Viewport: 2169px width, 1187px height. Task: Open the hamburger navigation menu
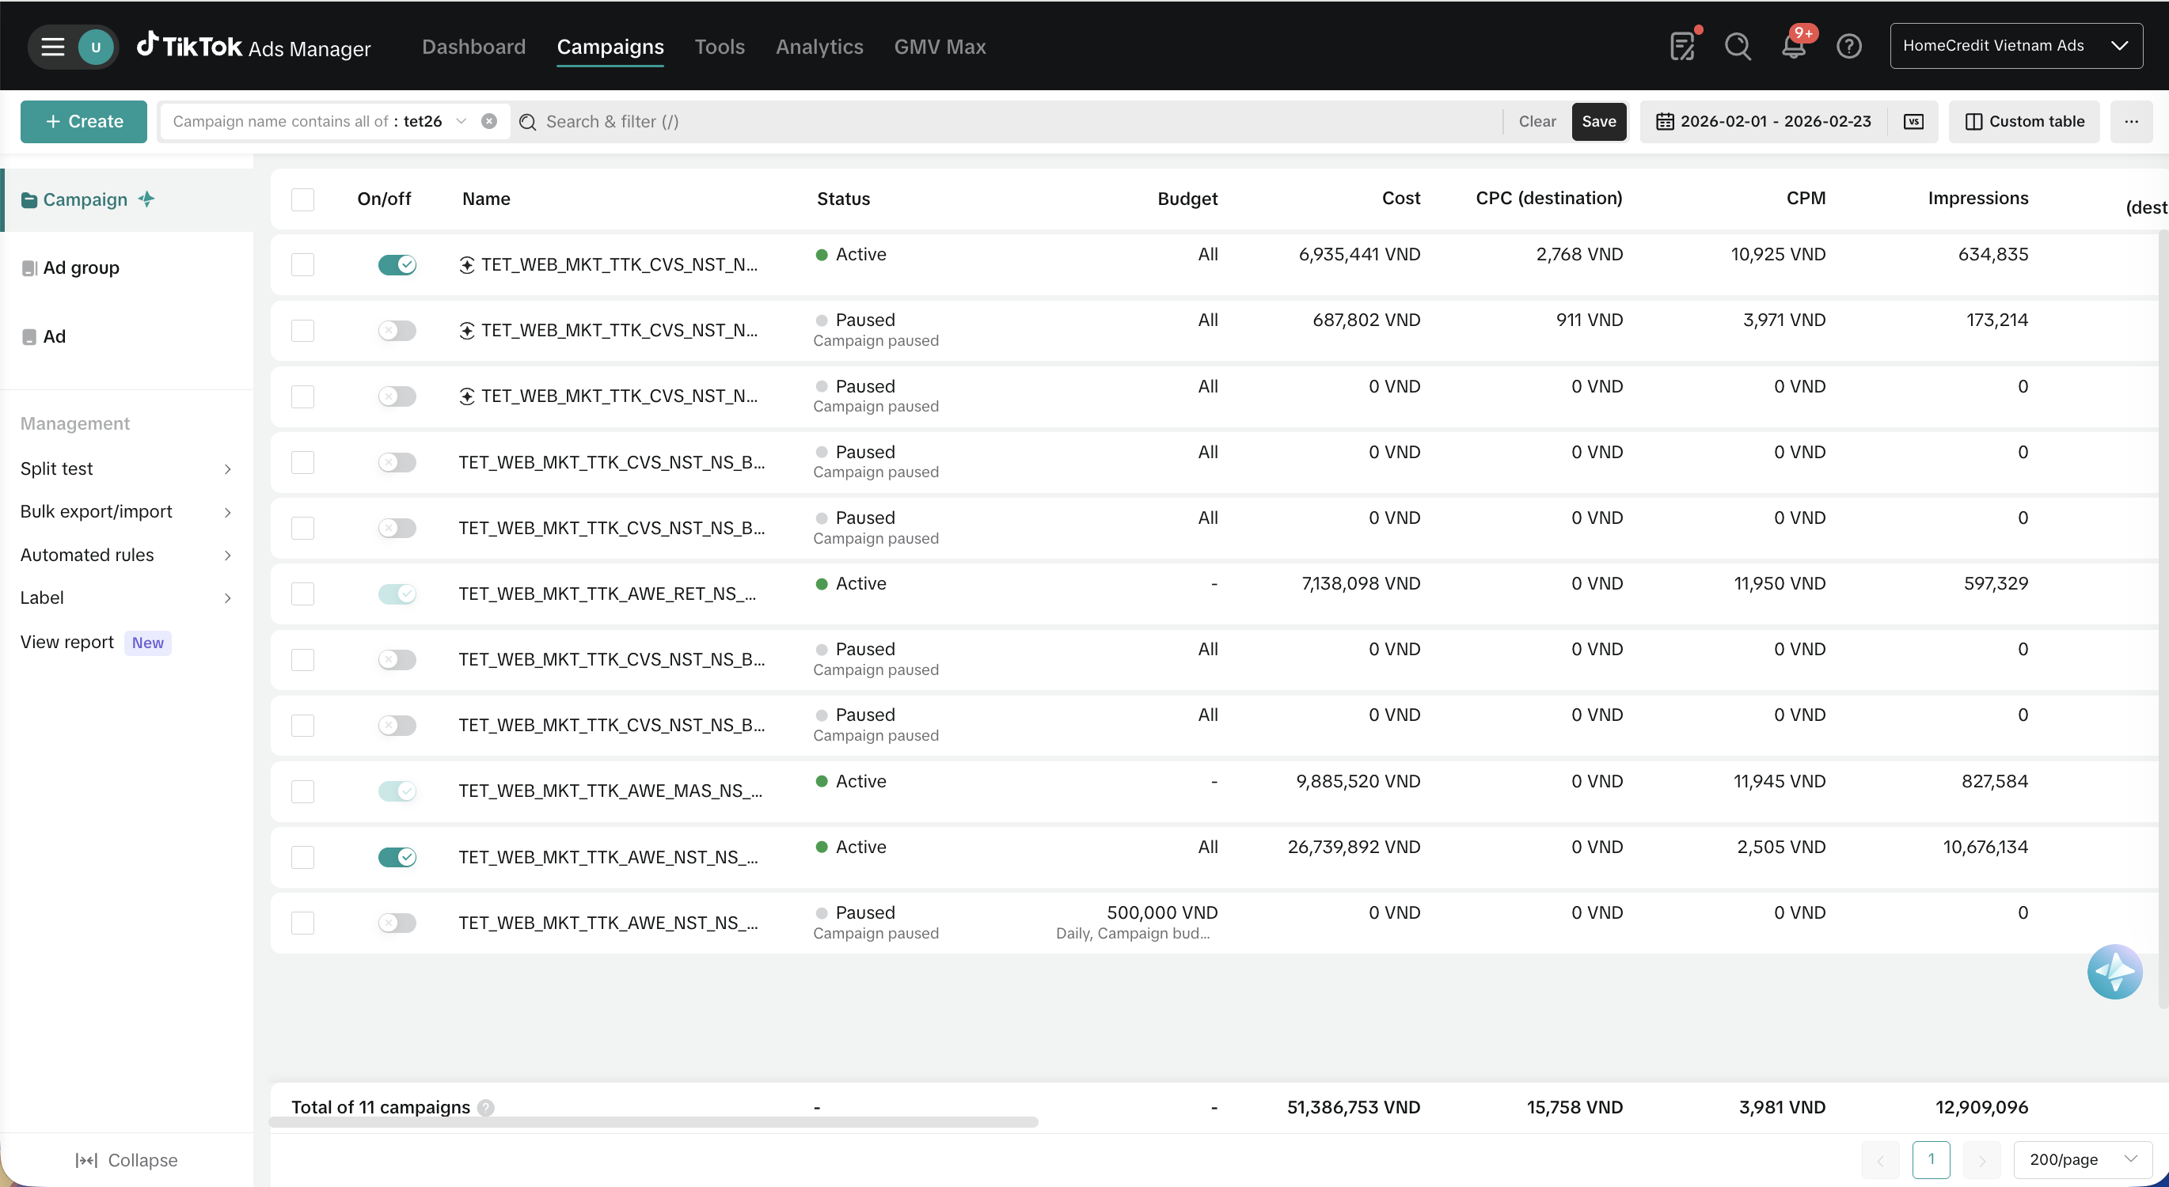tap(53, 47)
